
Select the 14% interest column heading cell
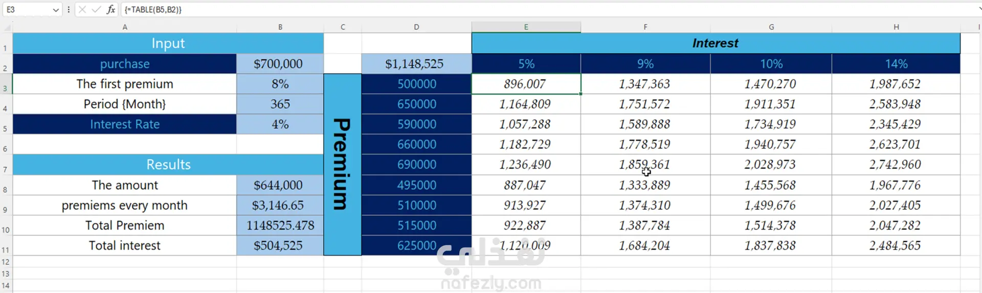(896, 64)
